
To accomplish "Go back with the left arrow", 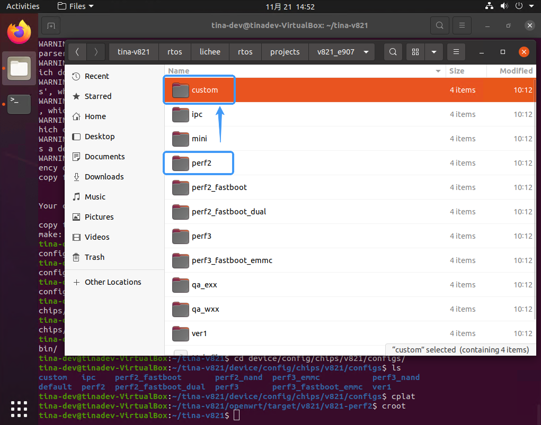I will coord(78,52).
